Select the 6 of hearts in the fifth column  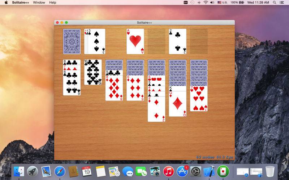pyautogui.click(x=156, y=78)
